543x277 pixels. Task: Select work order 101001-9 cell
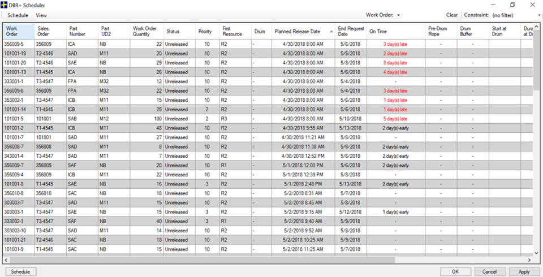(19, 249)
